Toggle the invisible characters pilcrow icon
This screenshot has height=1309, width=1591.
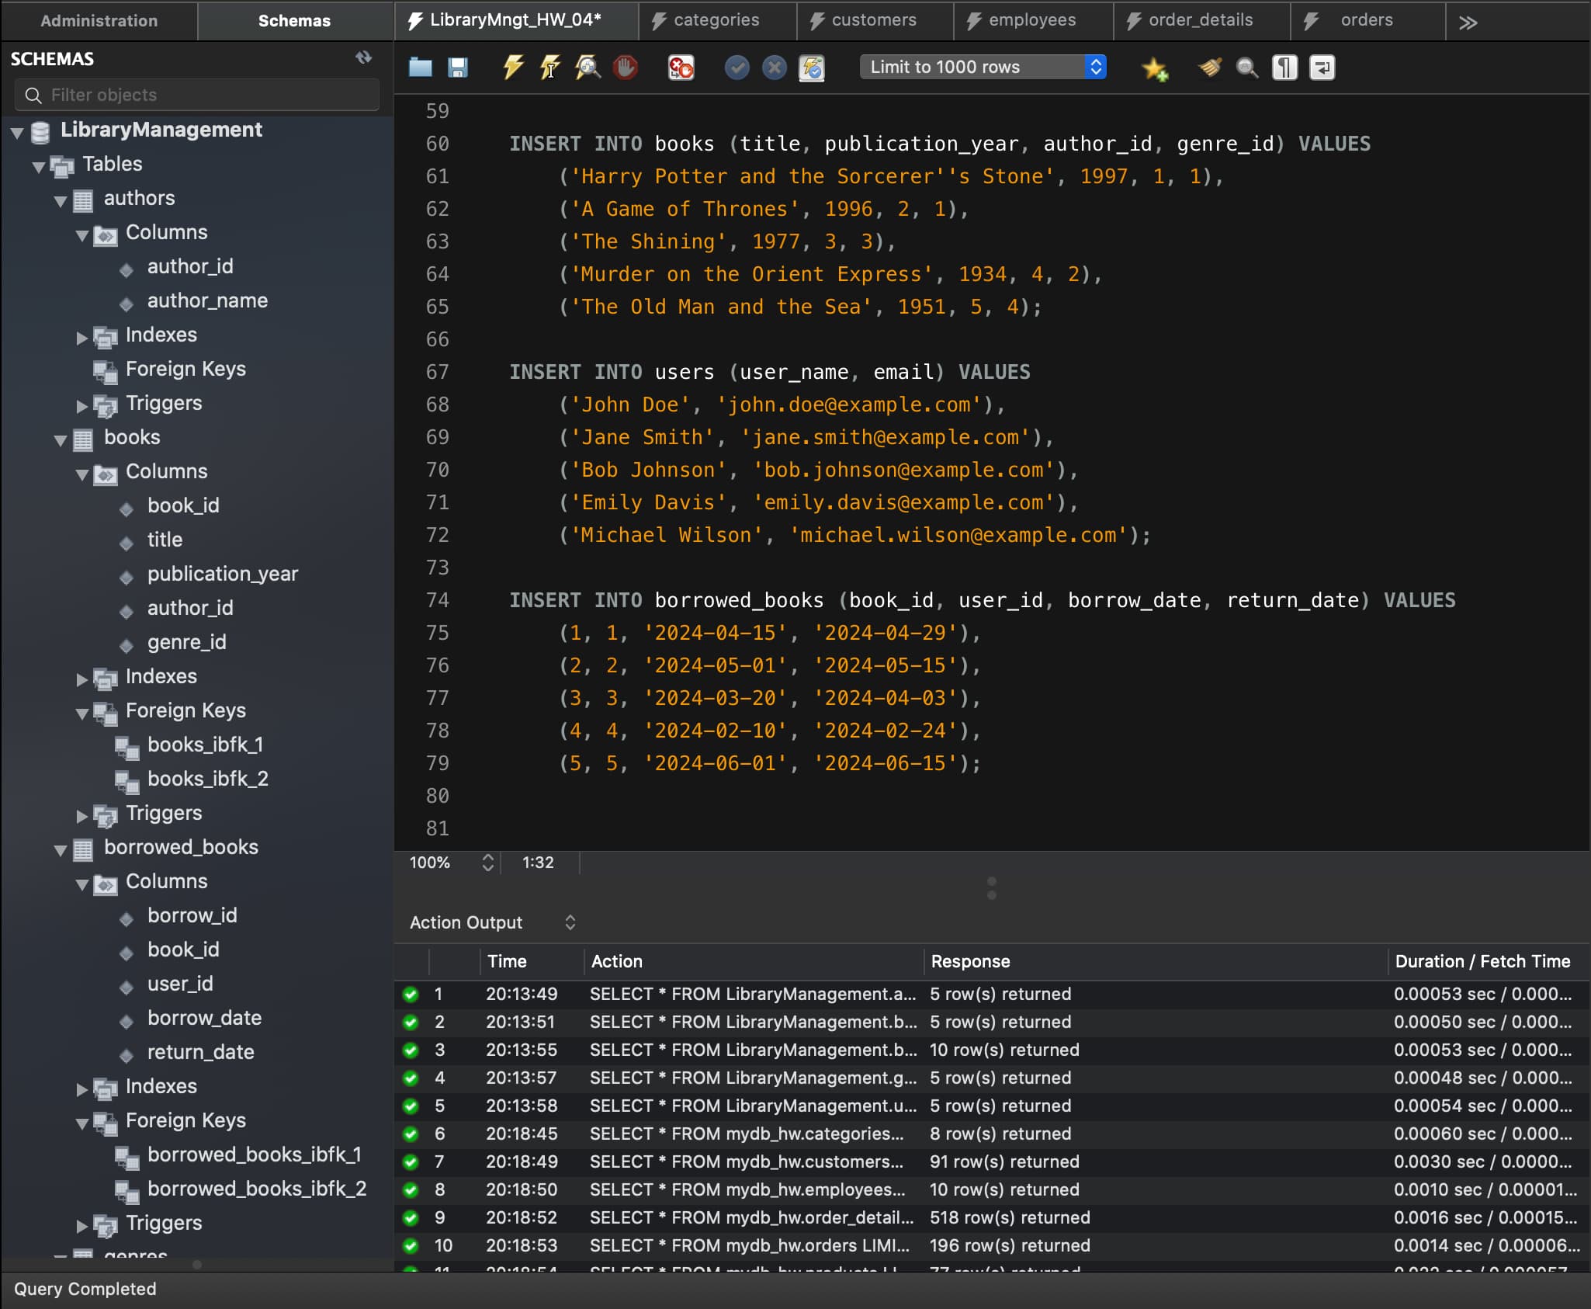tap(1284, 68)
